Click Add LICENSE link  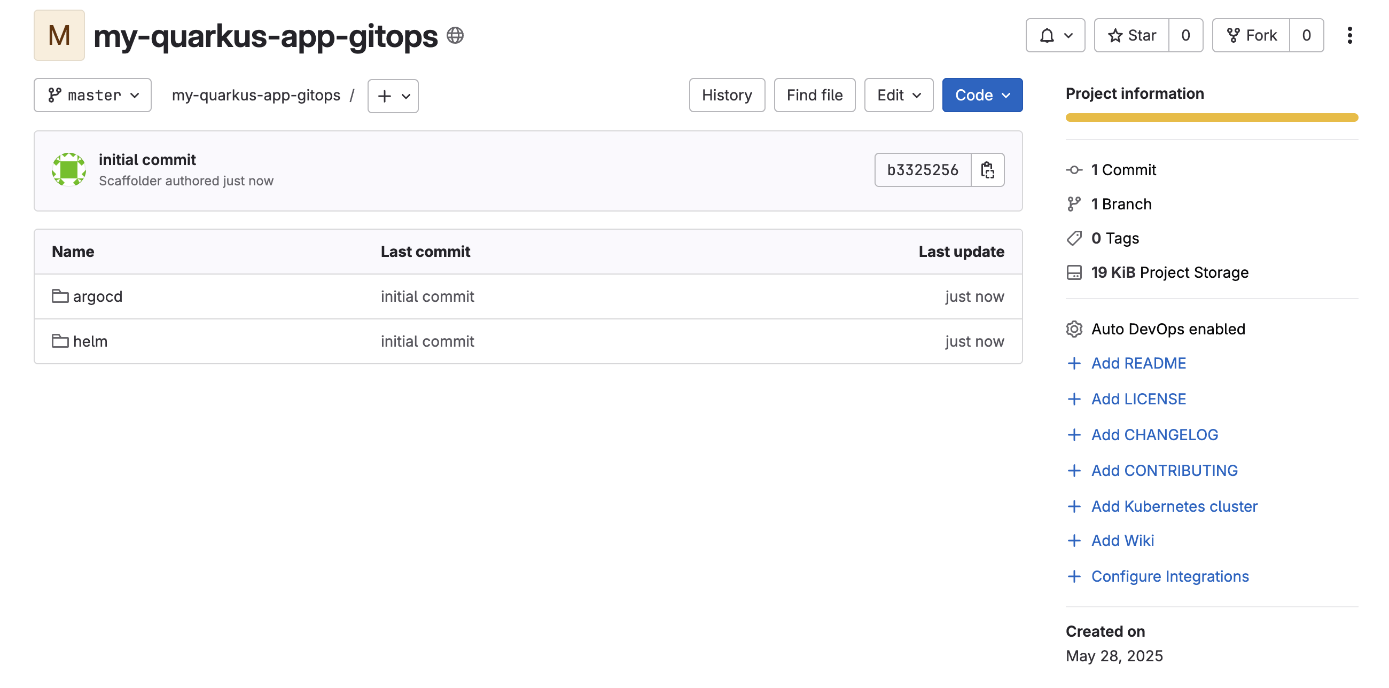(x=1138, y=399)
